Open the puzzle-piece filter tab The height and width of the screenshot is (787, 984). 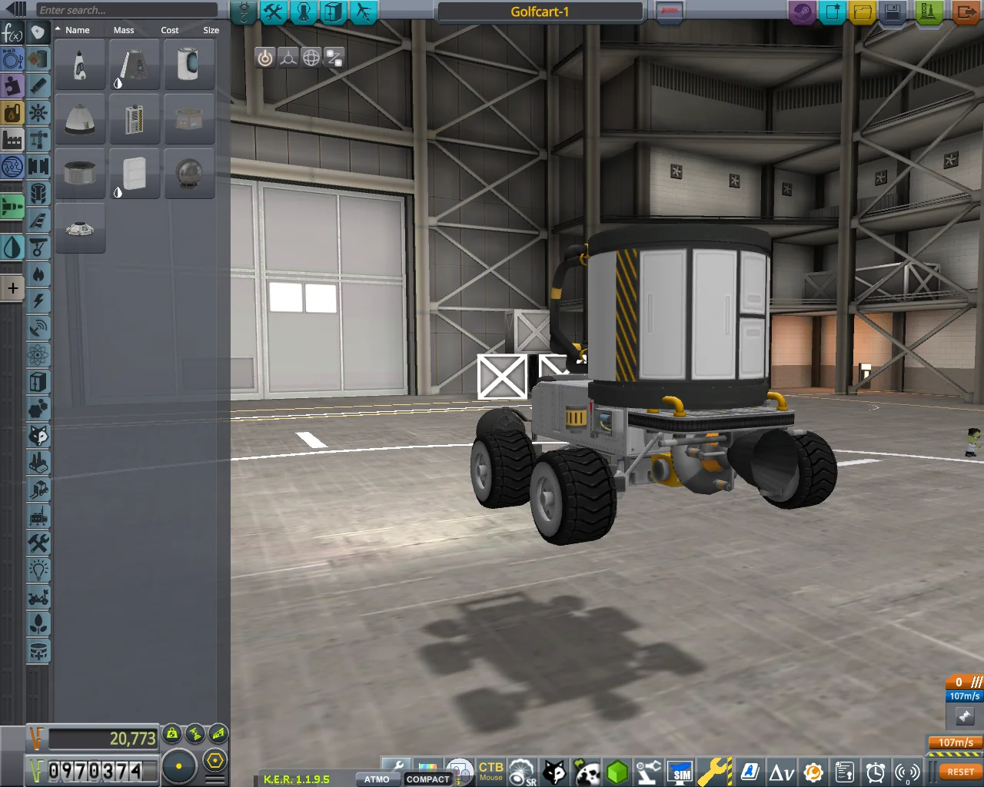tap(12, 85)
